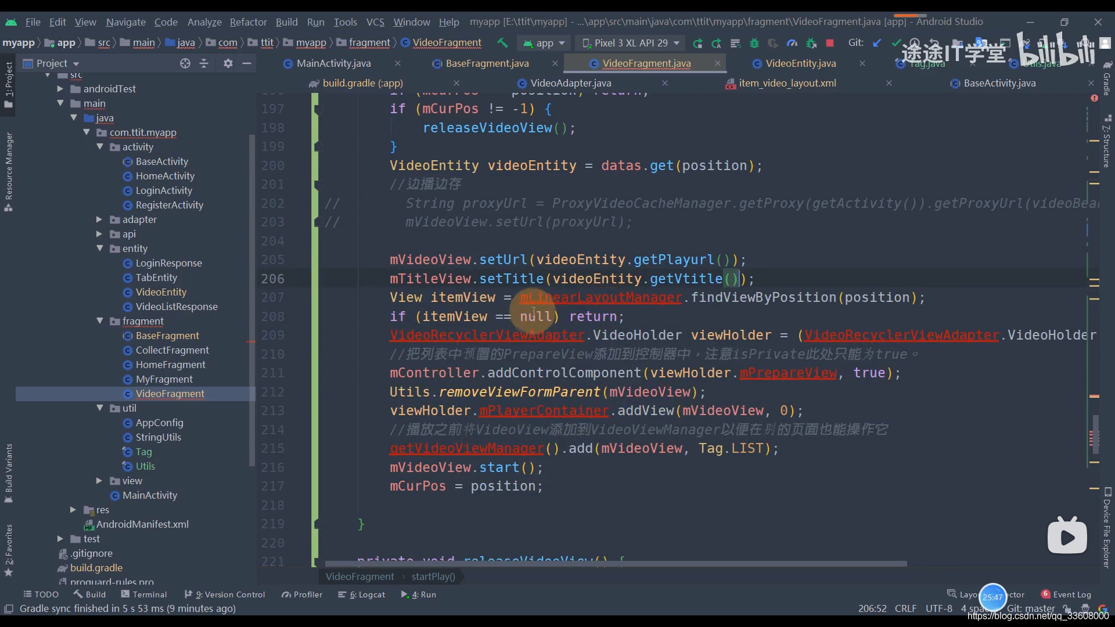The image size is (1115, 627).
Task: Toggle Build Variants side panel
Action: pyautogui.click(x=9, y=473)
